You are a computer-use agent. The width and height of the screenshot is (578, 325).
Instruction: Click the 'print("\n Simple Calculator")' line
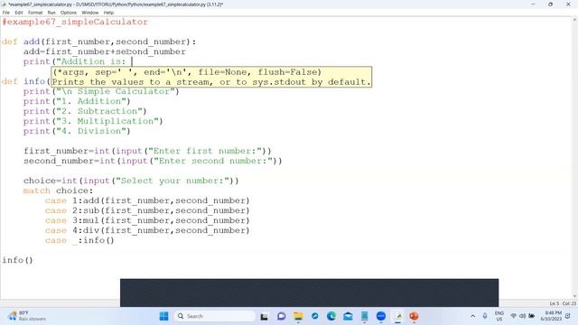coord(101,91)
